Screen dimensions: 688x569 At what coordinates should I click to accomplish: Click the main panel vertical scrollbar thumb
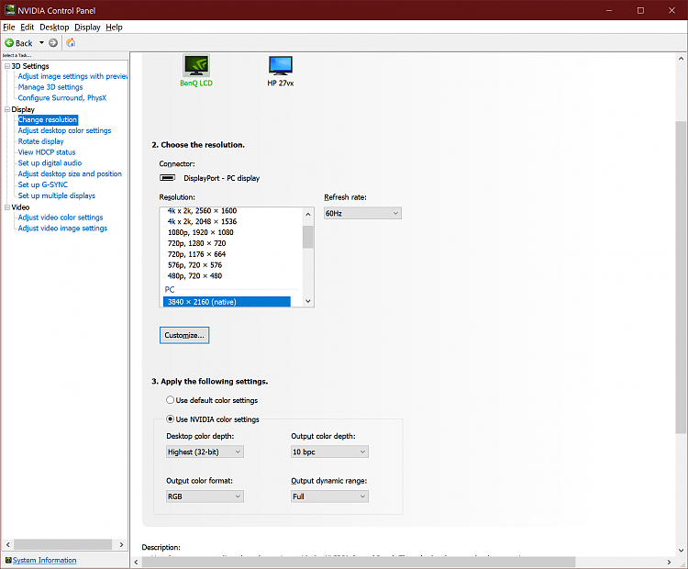(681, 277)
